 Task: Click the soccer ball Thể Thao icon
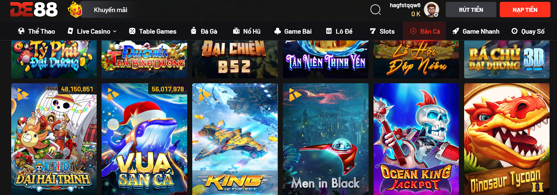click(21, 31)
